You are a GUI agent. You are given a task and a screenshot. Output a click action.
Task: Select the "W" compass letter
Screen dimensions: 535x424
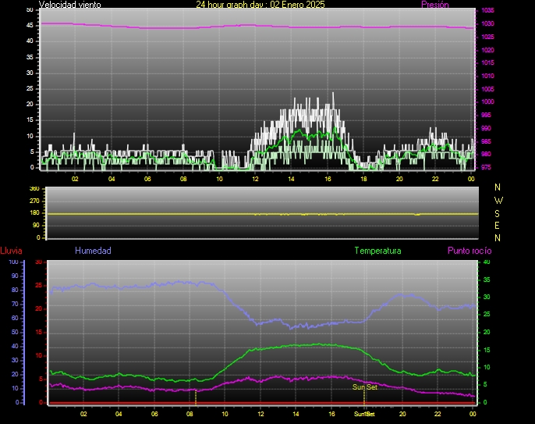click(498, 200)
